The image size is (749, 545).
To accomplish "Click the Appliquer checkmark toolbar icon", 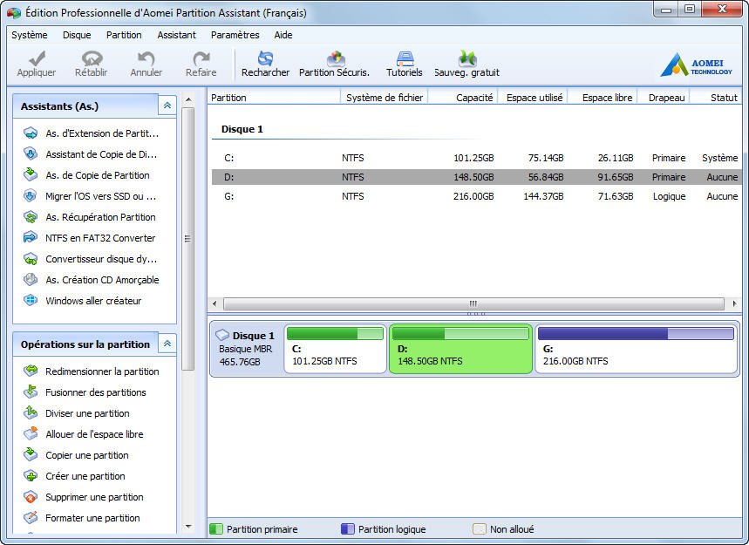I will 37,58.
